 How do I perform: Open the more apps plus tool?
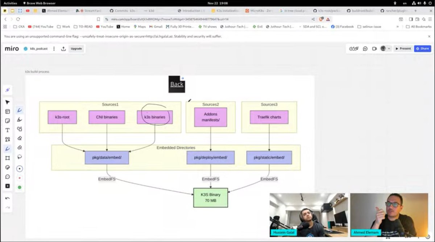tap(7, 186)
